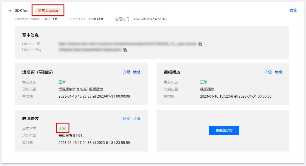Click 正常 status in 视频播放 card
306x166 pixels.
204,82
